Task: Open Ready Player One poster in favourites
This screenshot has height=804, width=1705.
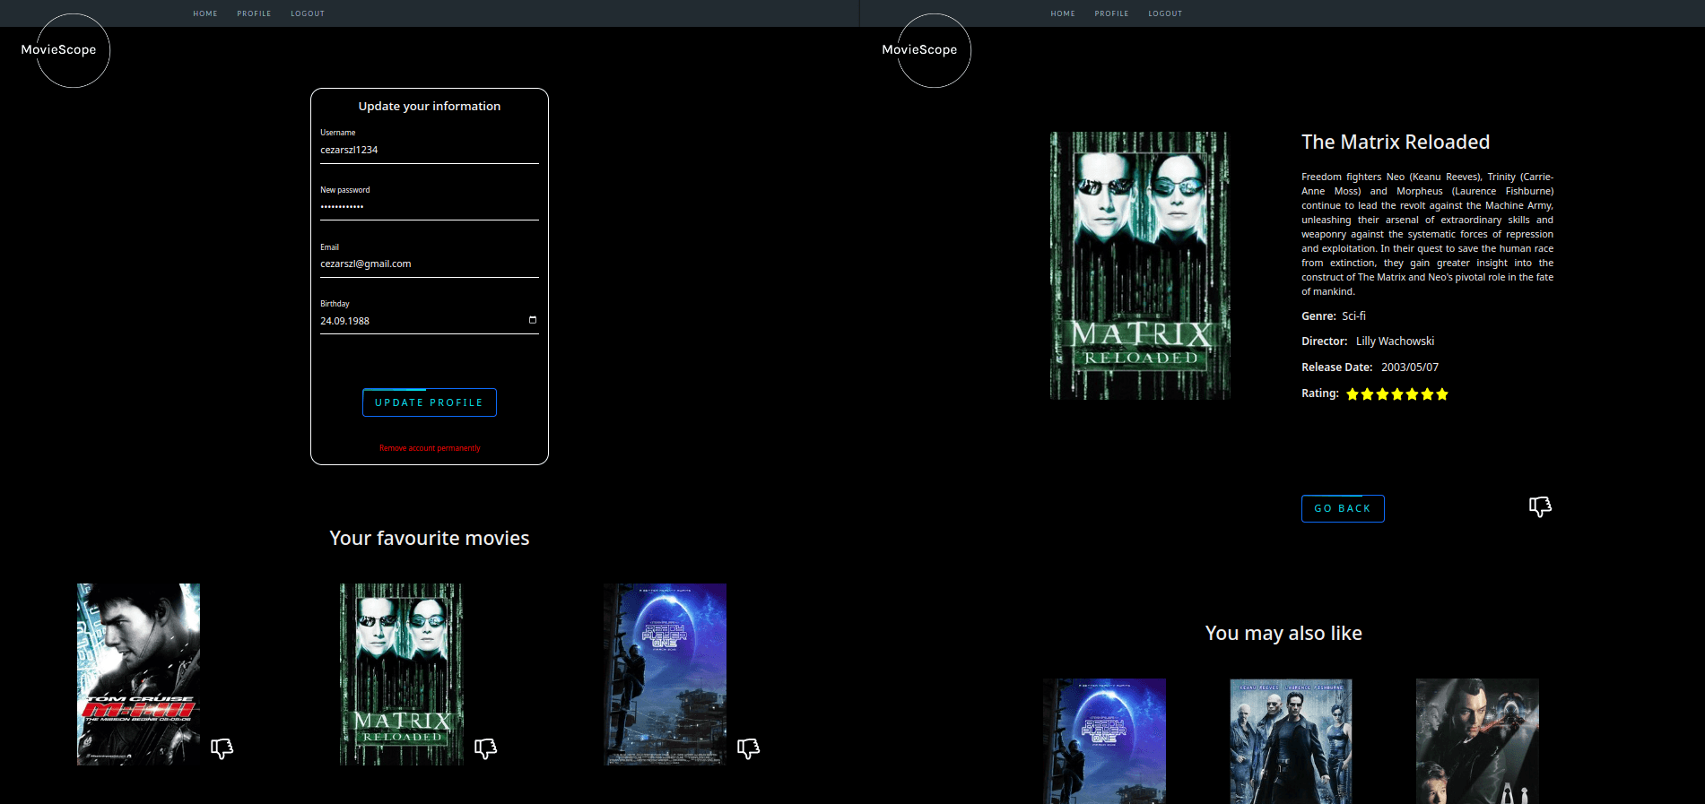Action: (x=665, y=674)
